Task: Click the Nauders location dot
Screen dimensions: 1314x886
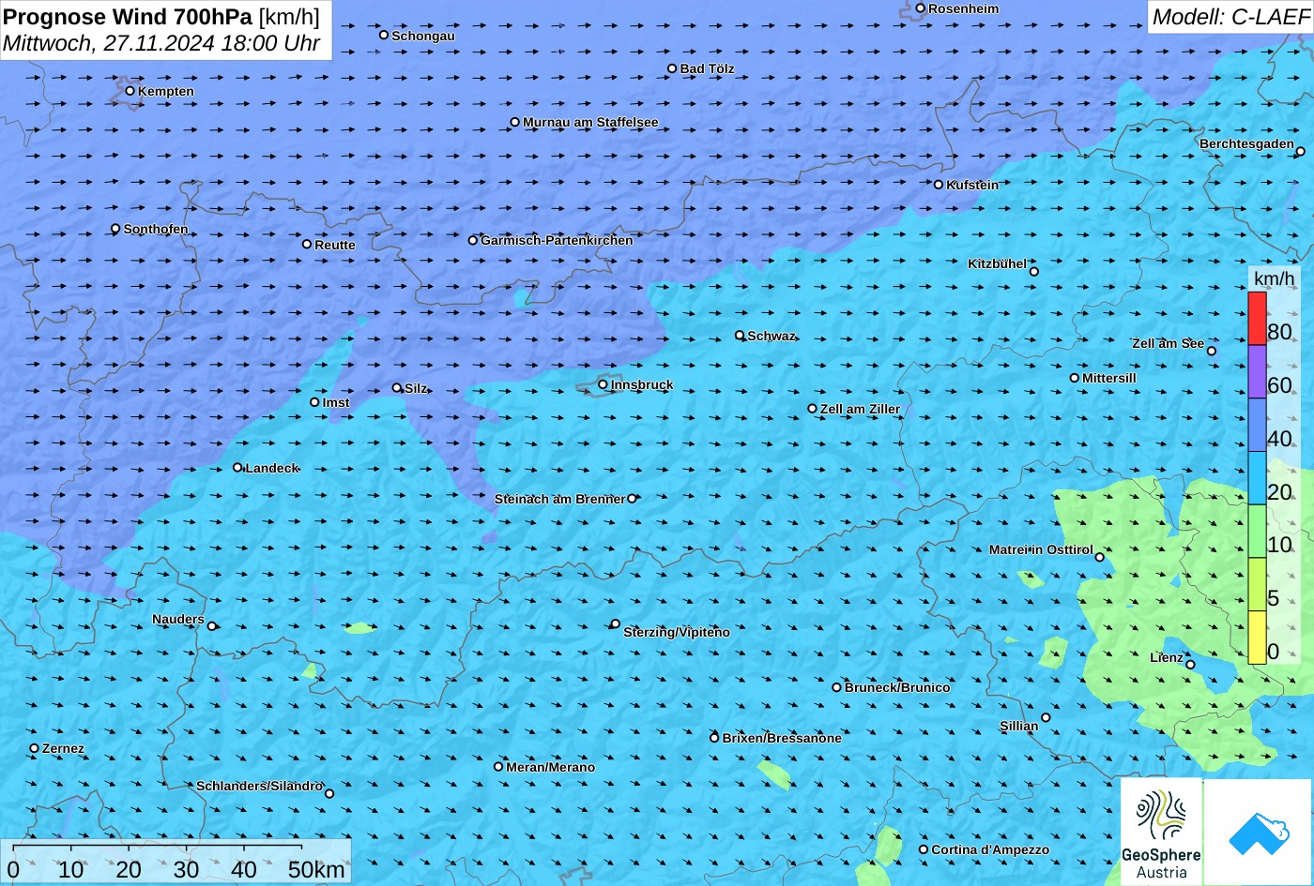Action: point(212,626)
